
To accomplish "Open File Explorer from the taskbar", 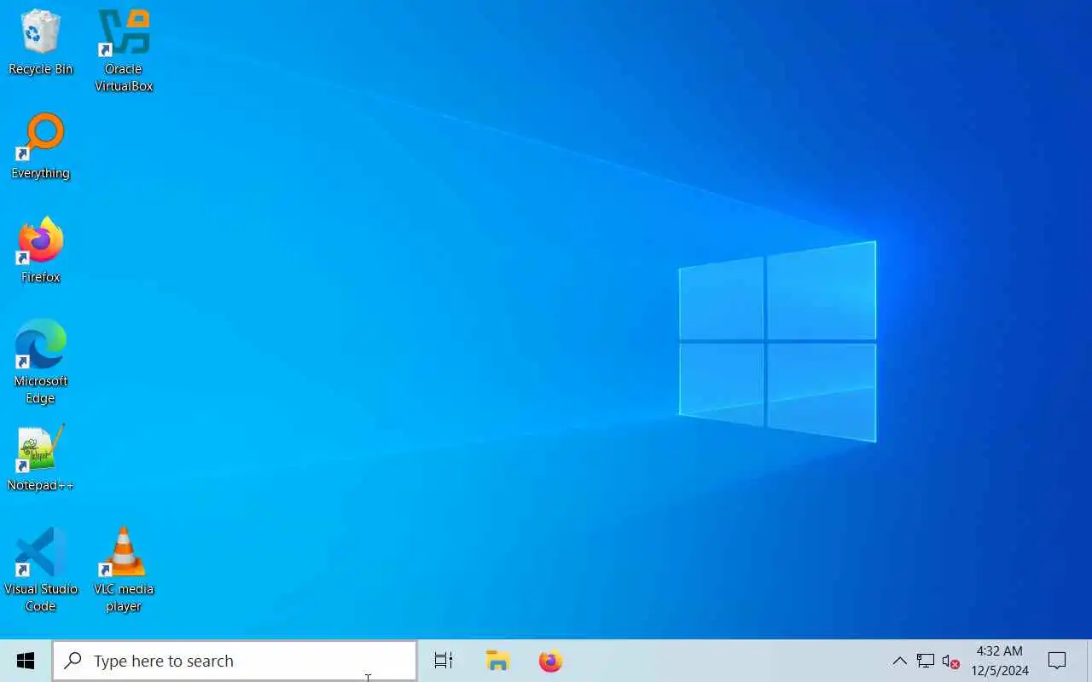I will [x=497, y=661].
